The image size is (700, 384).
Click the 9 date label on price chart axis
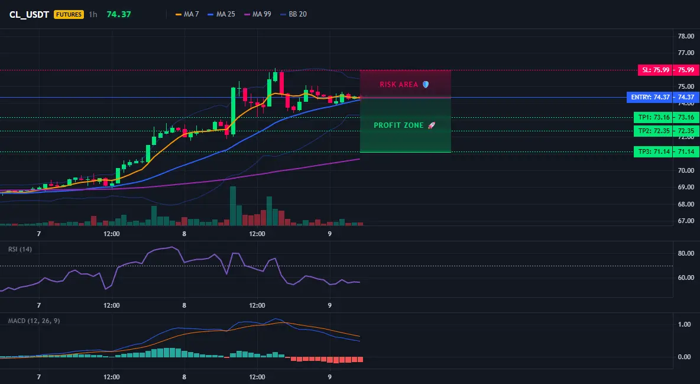(x=329, y=234)
